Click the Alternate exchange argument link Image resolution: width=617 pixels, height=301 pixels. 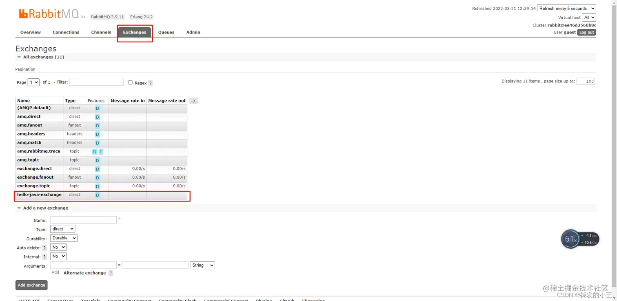85,273
